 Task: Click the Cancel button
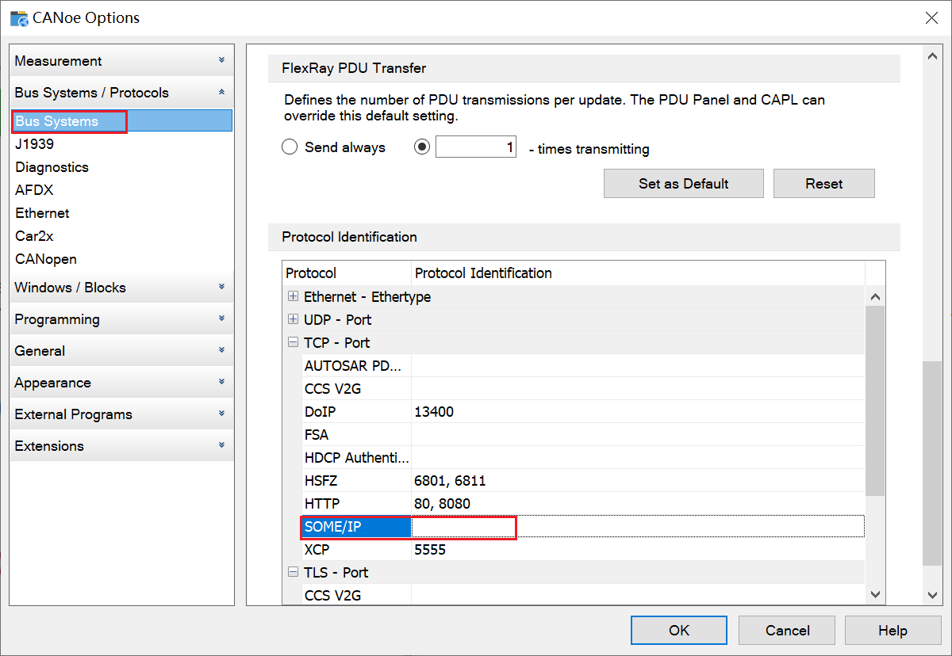[x=787, y=631]
